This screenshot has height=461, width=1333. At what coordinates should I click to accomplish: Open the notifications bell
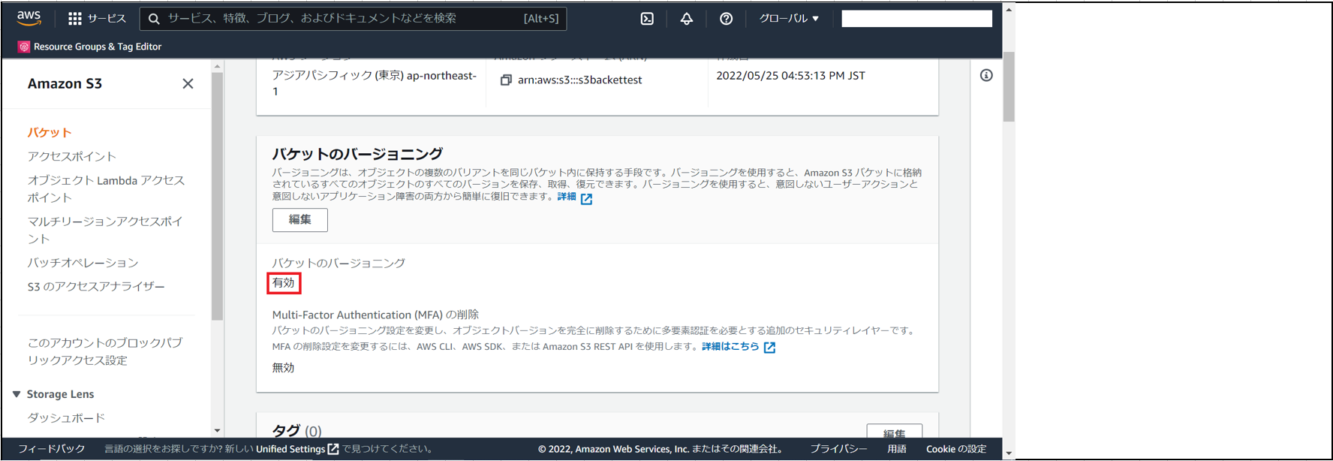pos(687,19)
